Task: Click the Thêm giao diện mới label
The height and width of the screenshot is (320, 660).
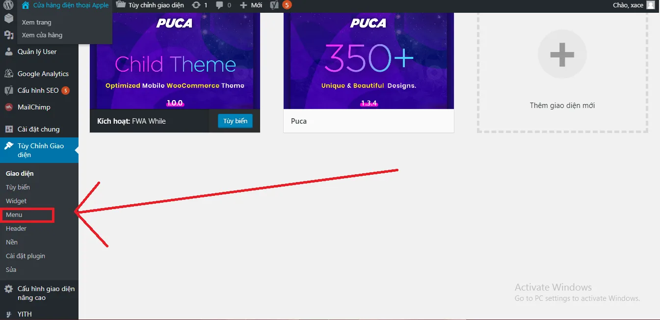Action: [x=562, y=106]
